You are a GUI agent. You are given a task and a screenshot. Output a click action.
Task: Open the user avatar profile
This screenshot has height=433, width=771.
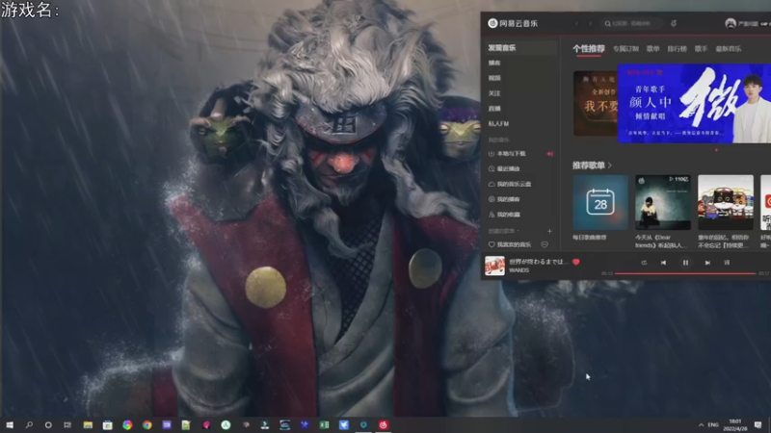click(x=731, y=23)
